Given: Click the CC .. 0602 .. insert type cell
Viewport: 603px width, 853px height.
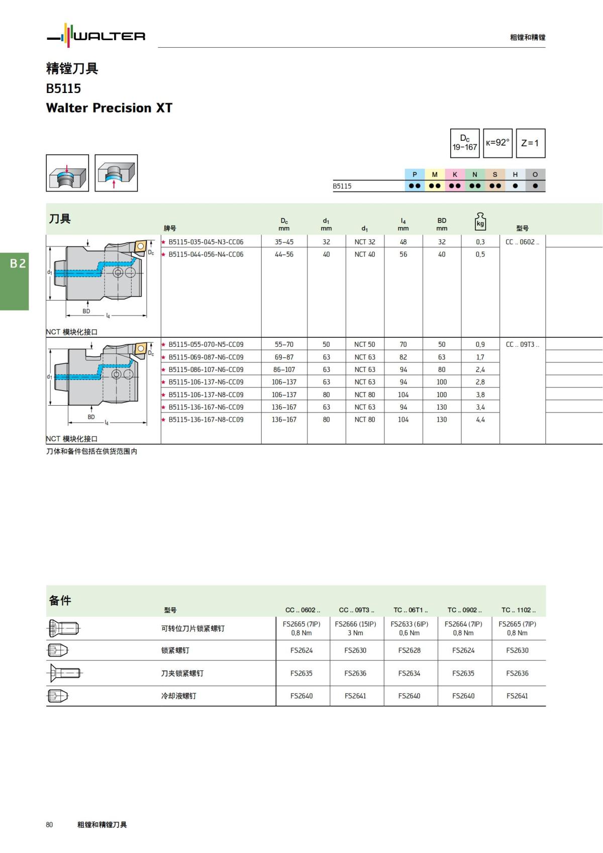Looking at the screenshot, I should 522,242.
